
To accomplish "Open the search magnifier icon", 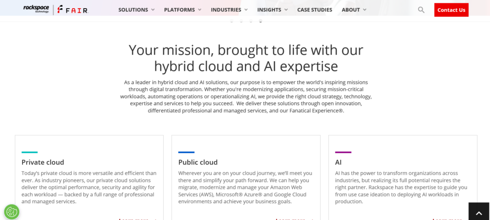I will coord(421,10).
